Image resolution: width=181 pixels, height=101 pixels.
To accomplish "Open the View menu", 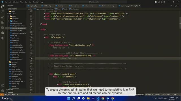I will click(x=22, y=2).
